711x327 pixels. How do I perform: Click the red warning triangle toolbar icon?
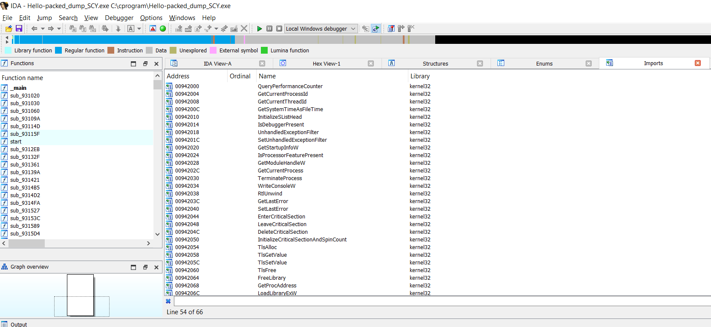pos(153,29)
